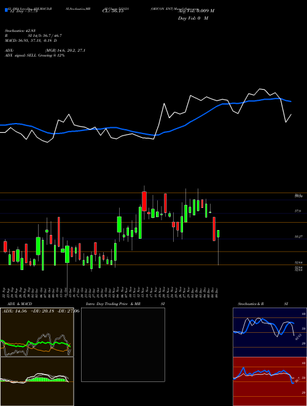Click the Stochastics & RSI panel title

[x=263, y=304]
